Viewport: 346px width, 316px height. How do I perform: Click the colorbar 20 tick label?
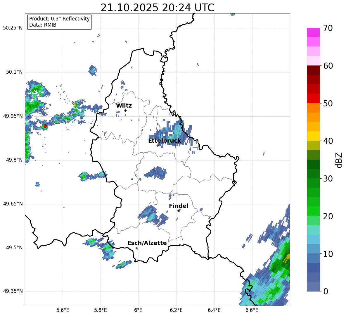click(x=328, y=216)
